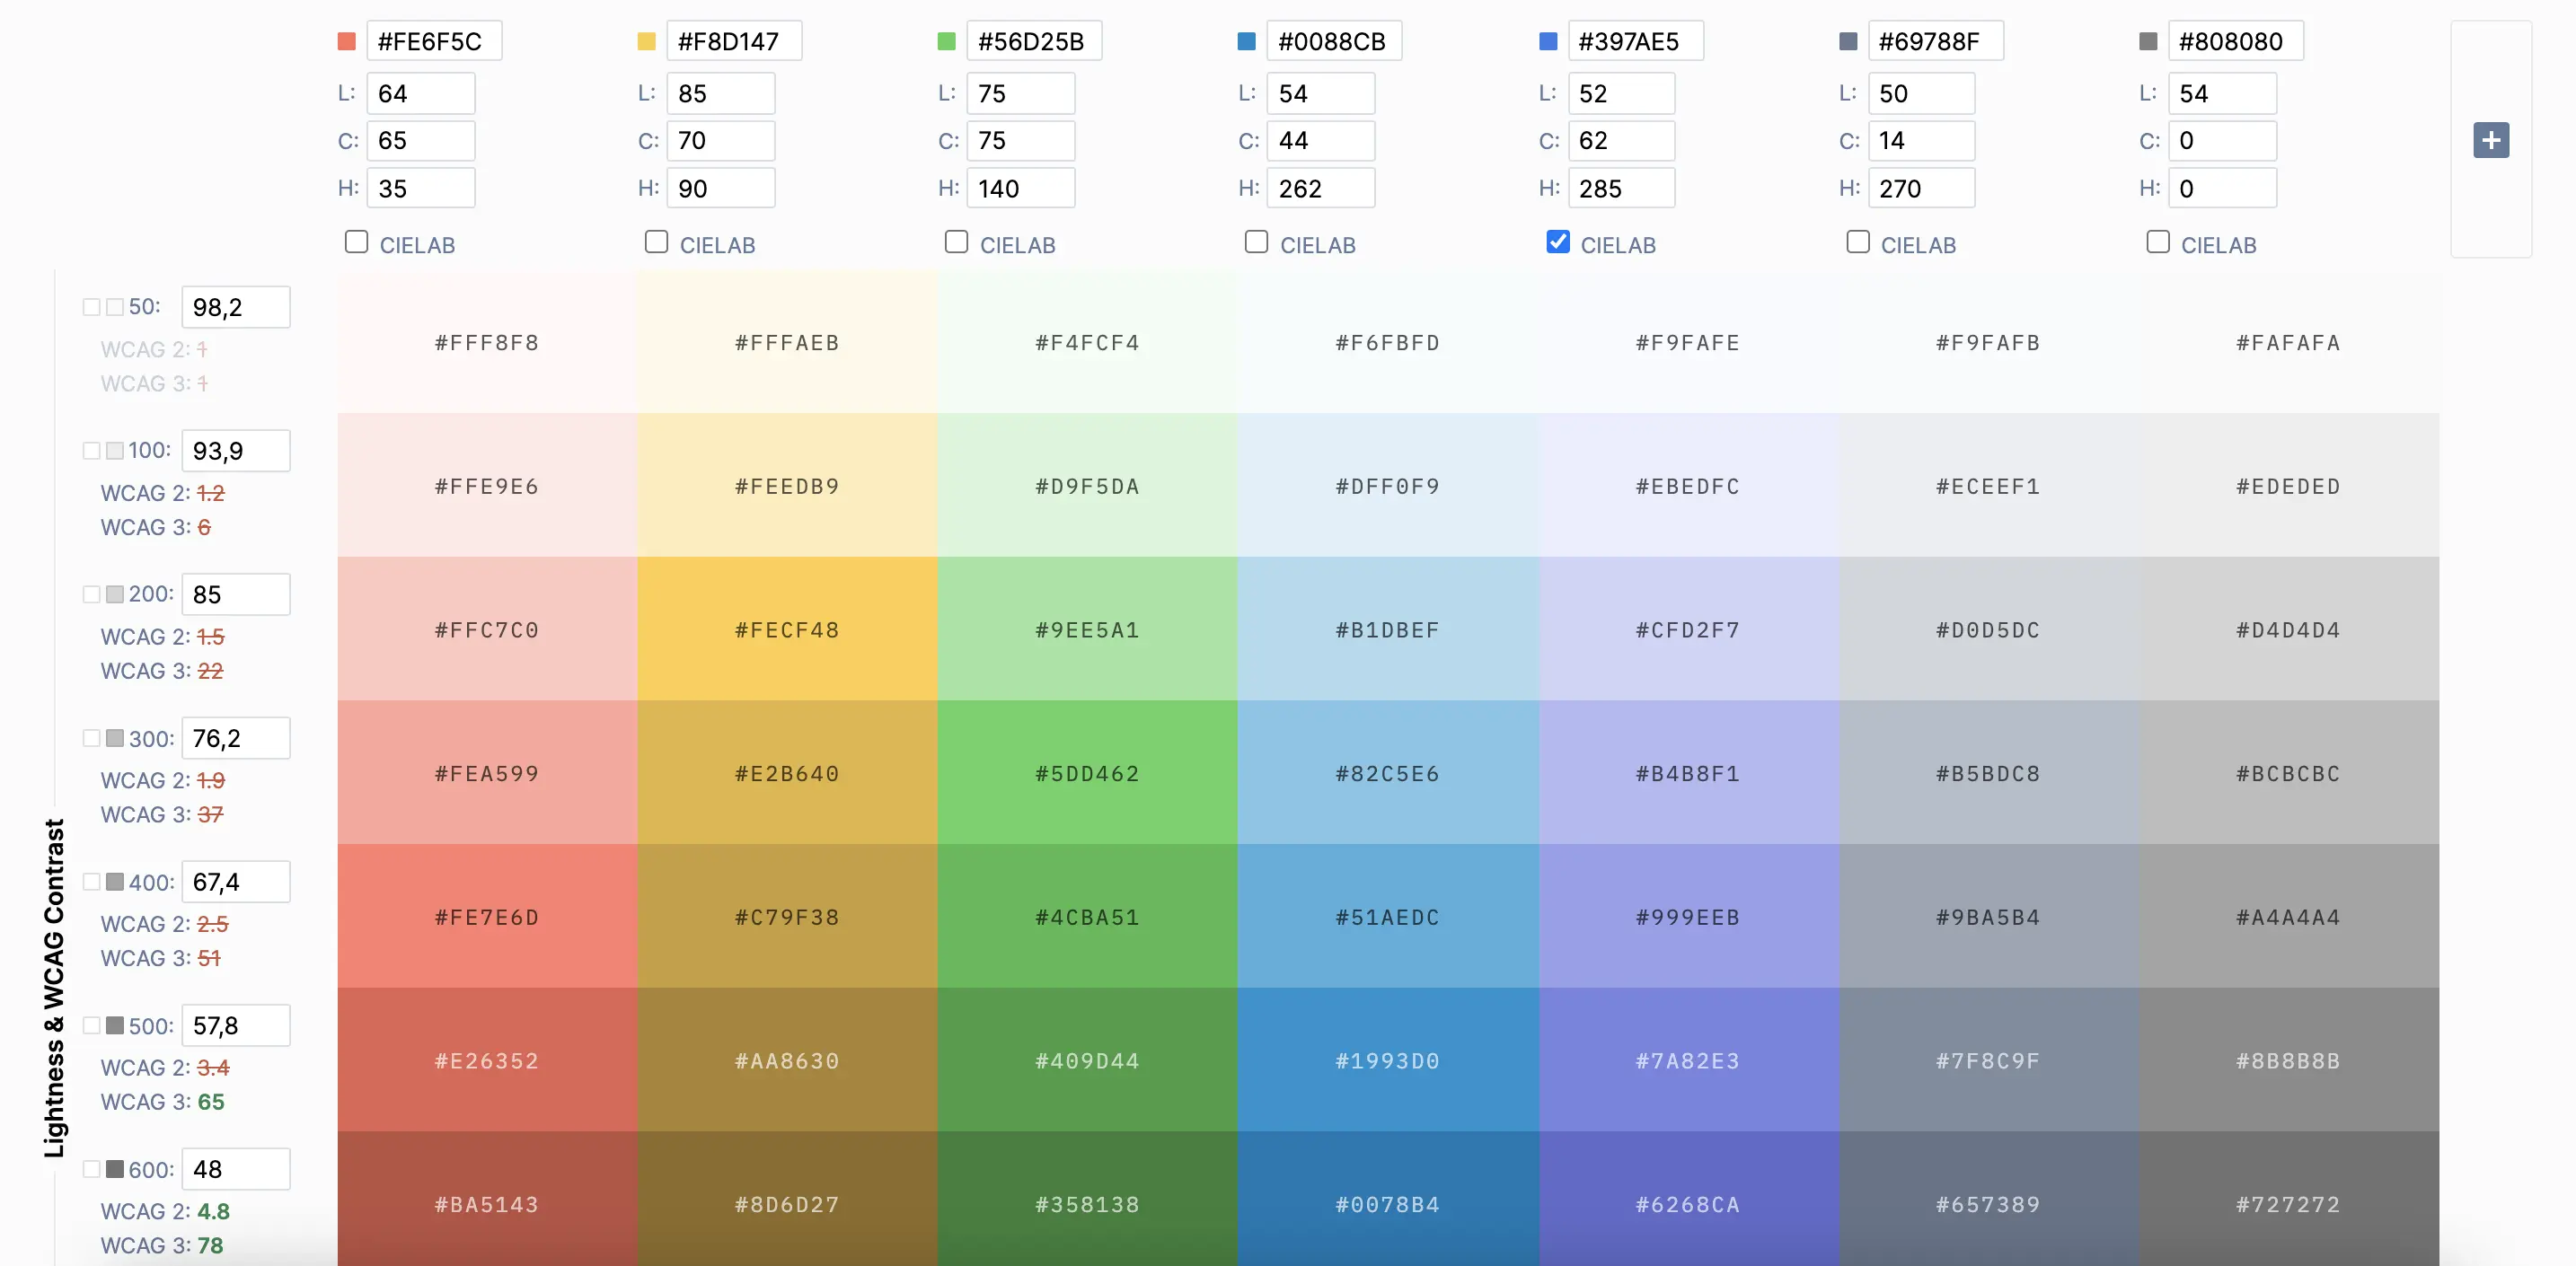Focus the H field with value 270

1921,188
